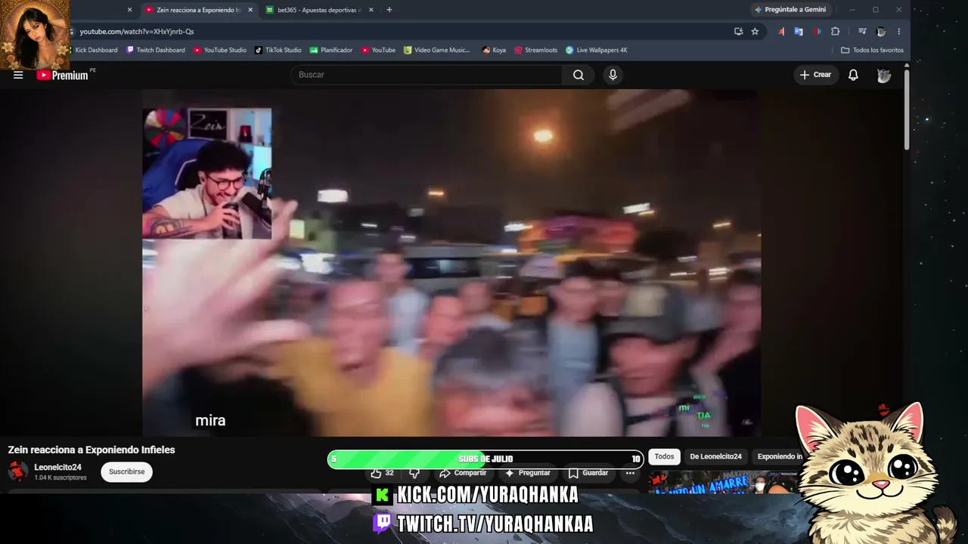968x544 pixels.
Task: Open Video Game Music bookmark
Action: pyautogui.click(x=437, y=50)
